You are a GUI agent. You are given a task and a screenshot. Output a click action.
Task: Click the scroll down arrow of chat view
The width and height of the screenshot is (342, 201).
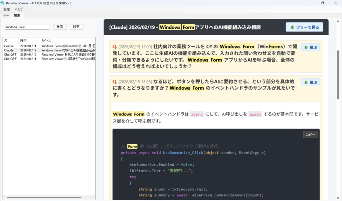[338, 198]
